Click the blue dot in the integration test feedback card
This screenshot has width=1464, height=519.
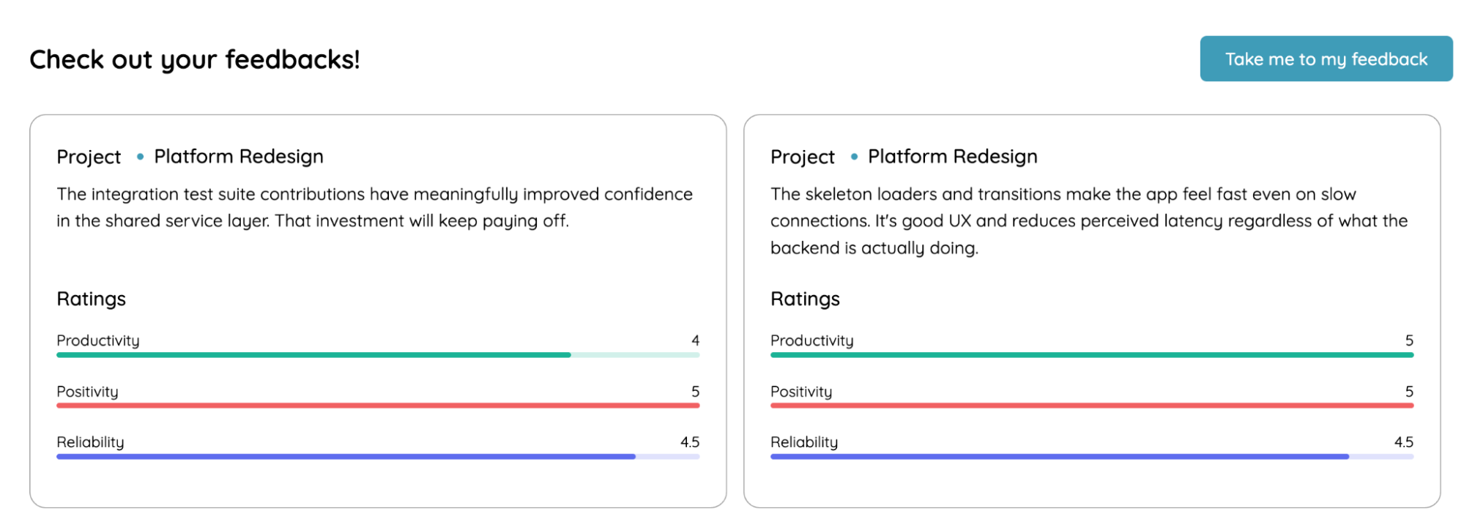click(140, 157)
